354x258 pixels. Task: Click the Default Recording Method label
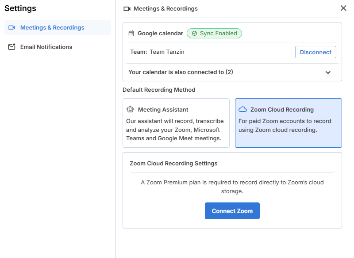[x=159, y=90]
